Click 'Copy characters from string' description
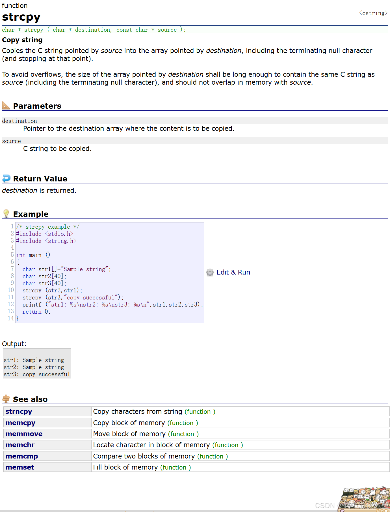The width and height of the screenshot is (390, 512). [138, 412]
